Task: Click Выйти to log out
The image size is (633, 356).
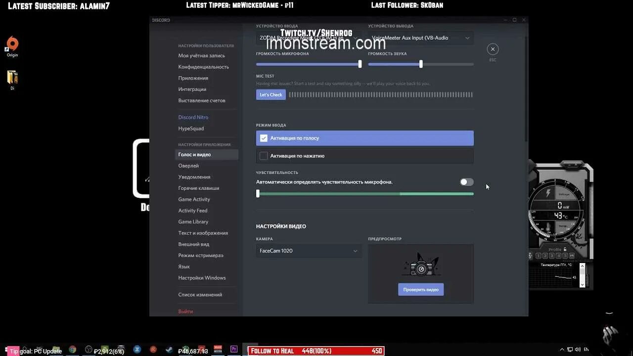Action: (185, 311)
